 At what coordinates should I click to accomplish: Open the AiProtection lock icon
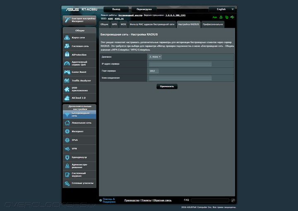[67, 54]
